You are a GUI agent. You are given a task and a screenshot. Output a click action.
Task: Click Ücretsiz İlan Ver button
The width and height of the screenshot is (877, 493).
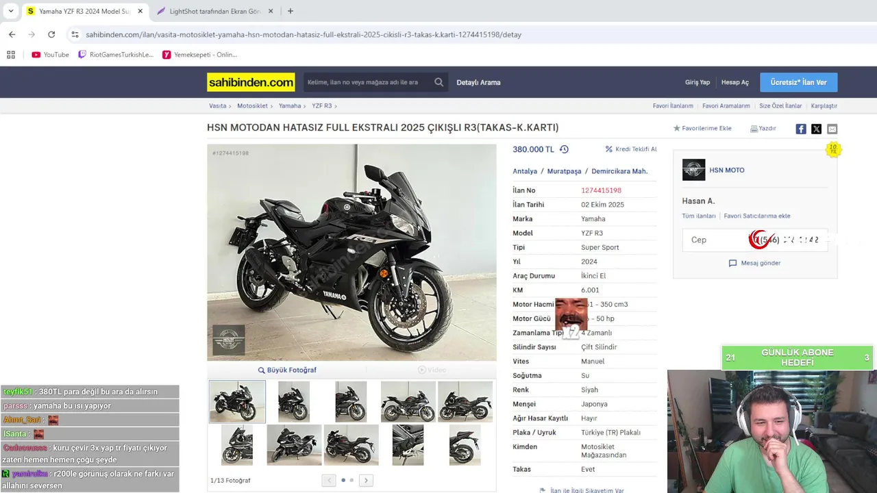799,82
